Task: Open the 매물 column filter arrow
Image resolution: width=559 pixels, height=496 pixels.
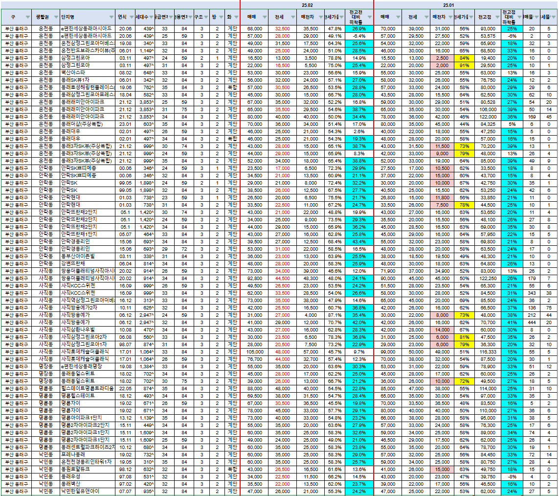Action: (x=537, y=17)
